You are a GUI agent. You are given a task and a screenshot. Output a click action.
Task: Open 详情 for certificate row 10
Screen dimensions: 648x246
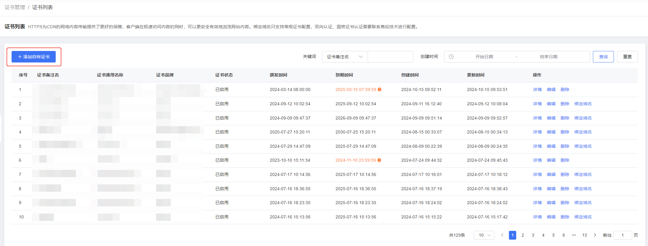pos(538,217)
